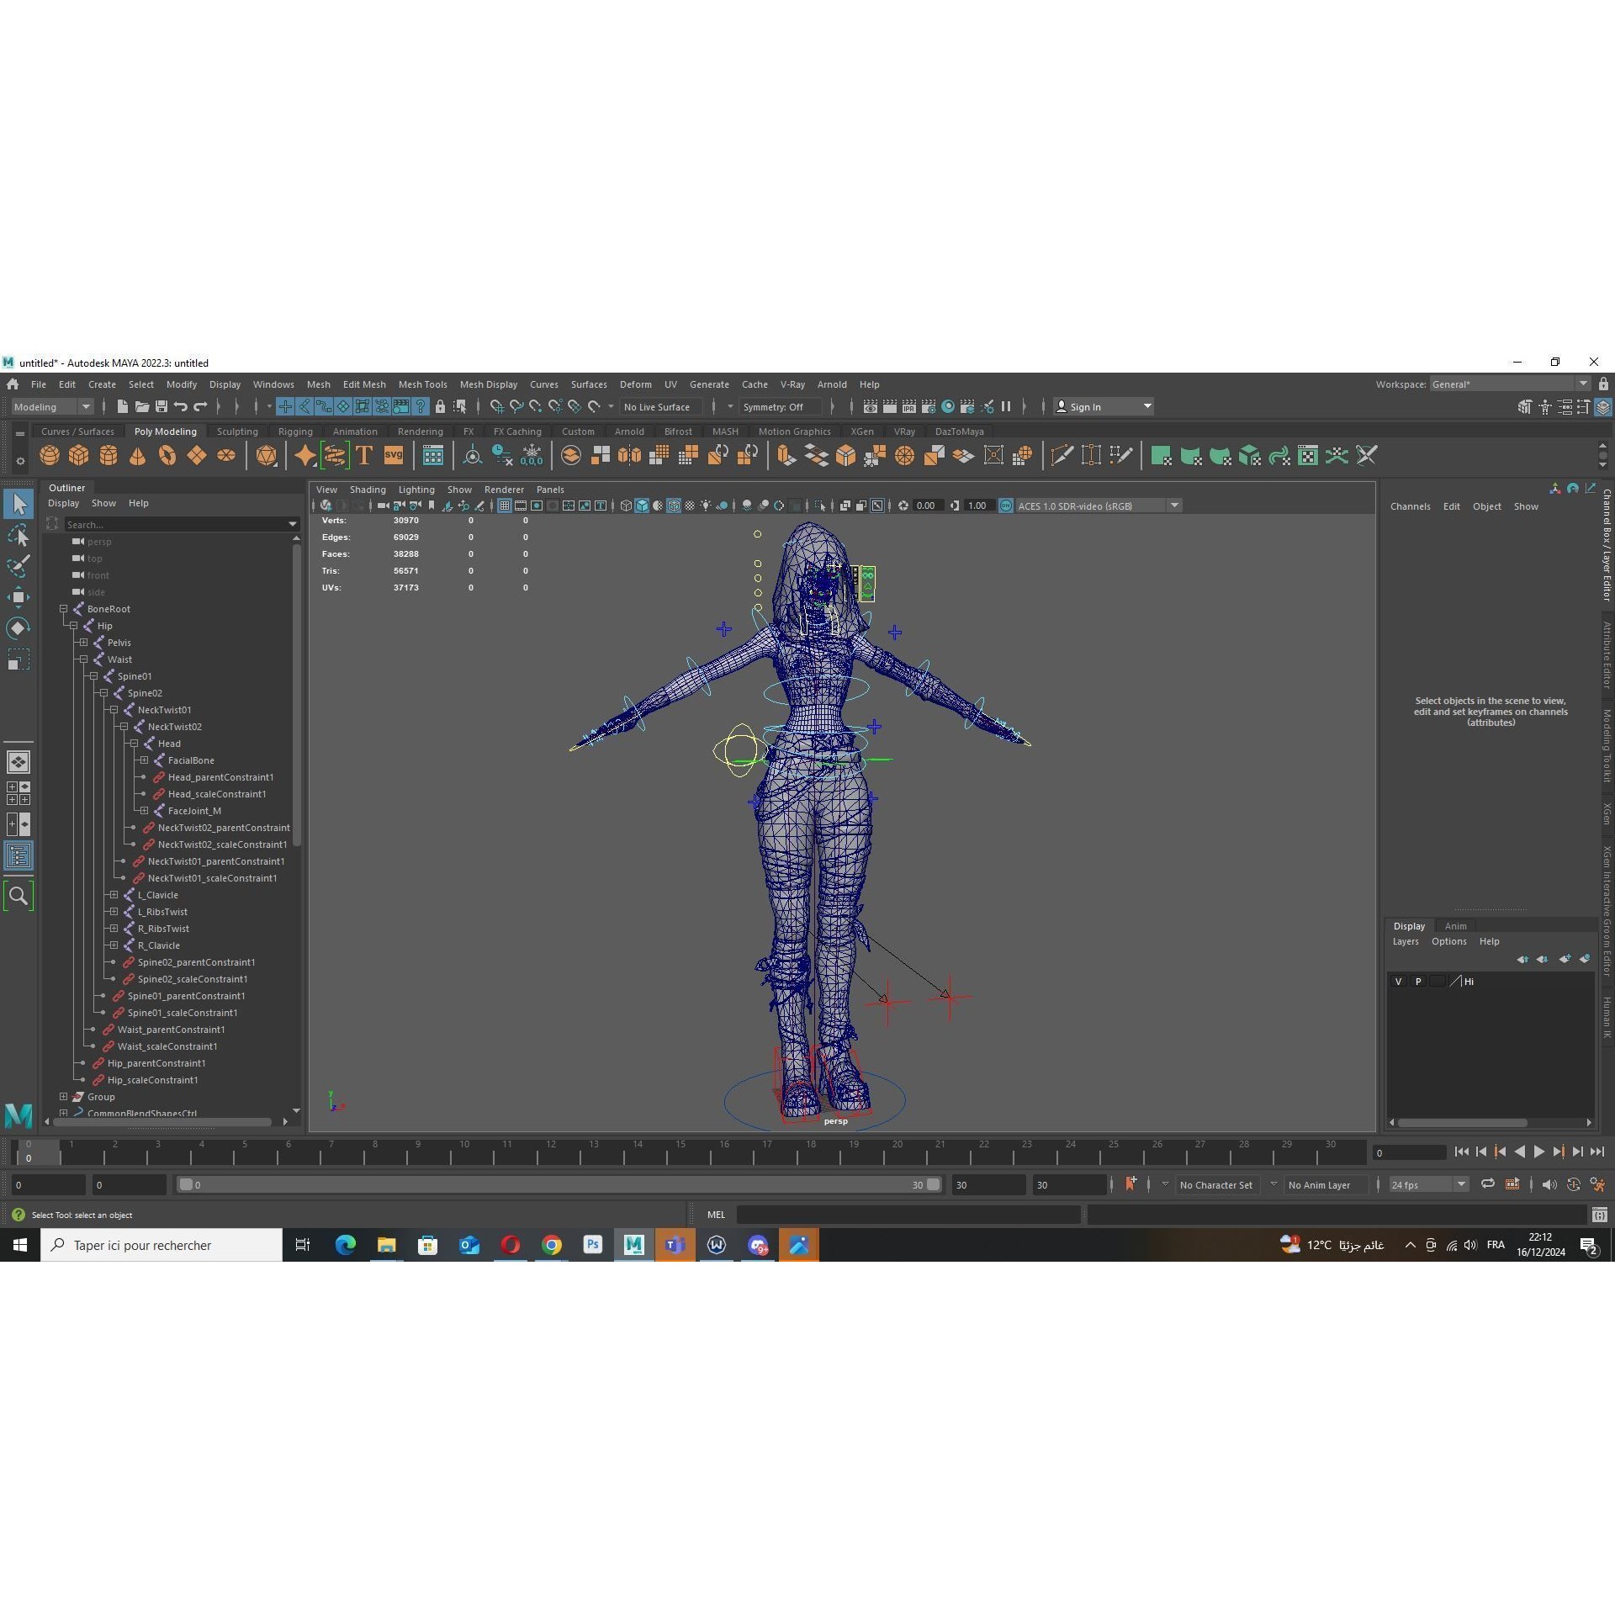Open the render settings icon
Image resolution: width=1615 pixels, height=1615 pixels.
pos(929,407)
